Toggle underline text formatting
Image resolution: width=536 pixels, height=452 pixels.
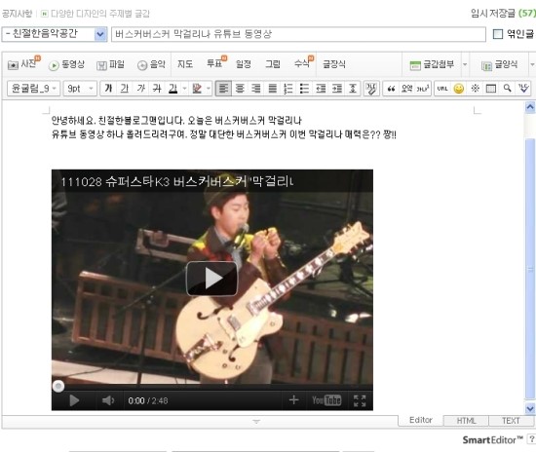pos(125,89)
